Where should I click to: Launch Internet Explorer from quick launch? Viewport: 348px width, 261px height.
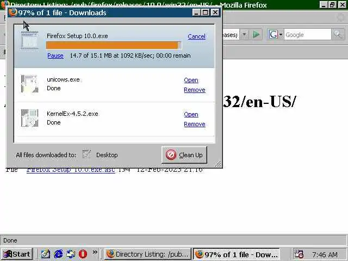58,254
